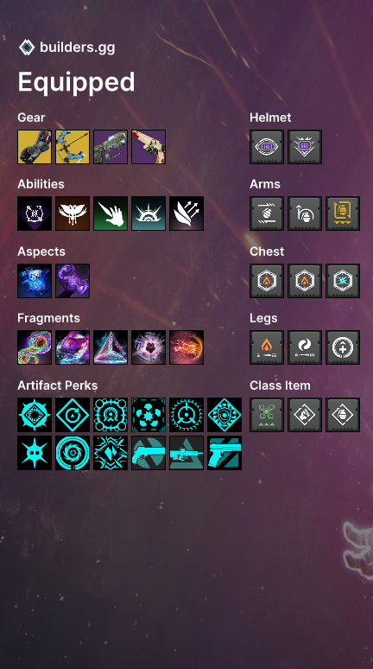The image size is (373, 669).
Task: Click the green legendary fusion rifle icon
Action: pyautogui.click(x=111, y=147)
